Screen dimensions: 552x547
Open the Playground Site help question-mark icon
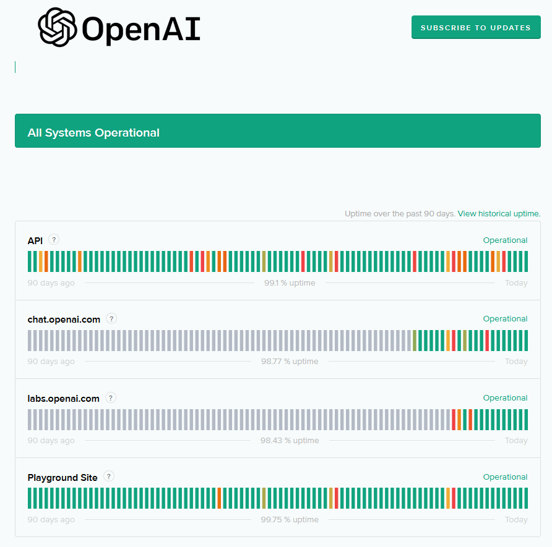tap(109, 477)
